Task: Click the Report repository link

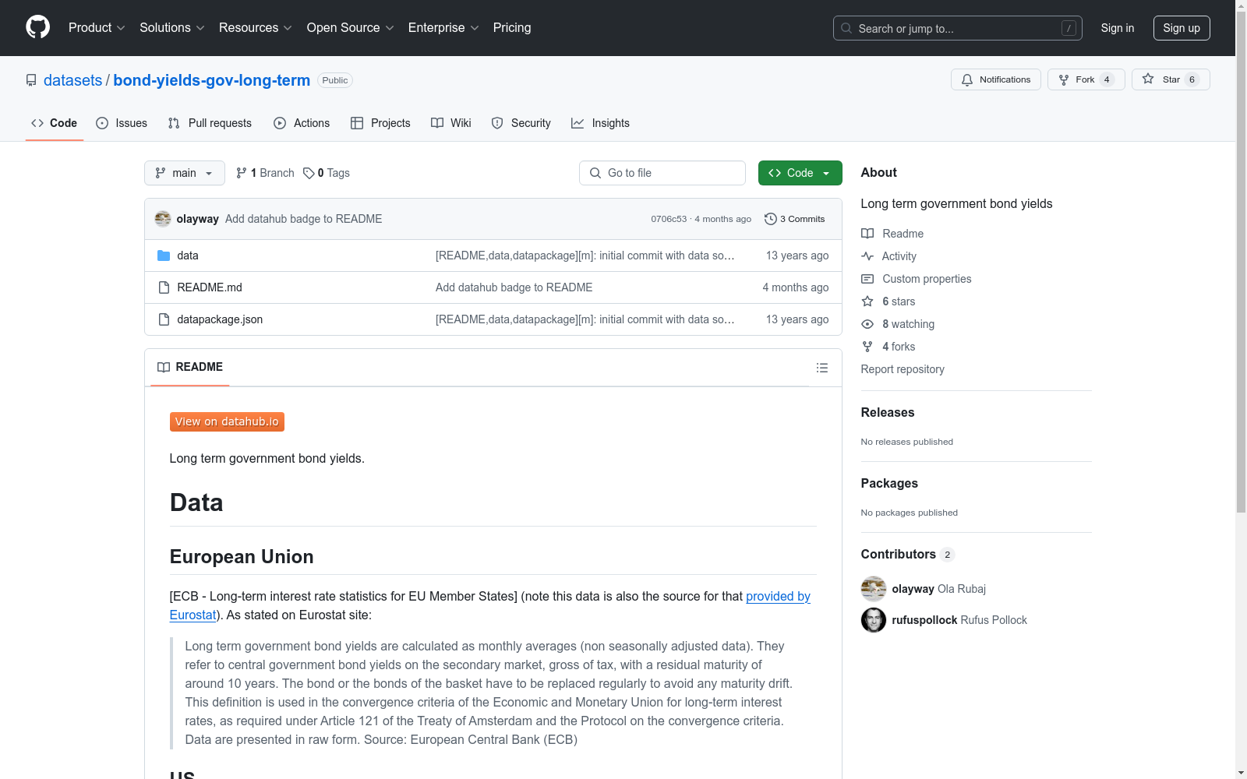Action: 903,369
